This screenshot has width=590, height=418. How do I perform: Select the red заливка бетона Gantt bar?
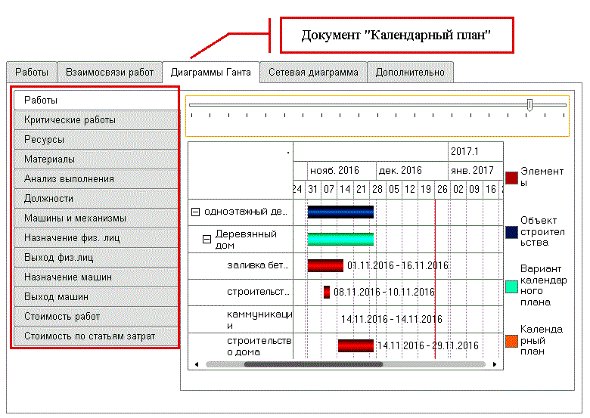tap(325, 265)
